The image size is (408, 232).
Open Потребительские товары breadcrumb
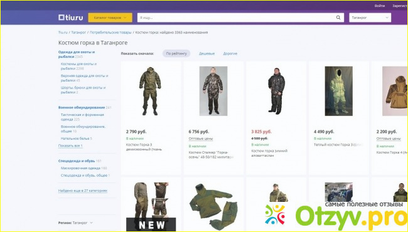[x=110, y=33]
